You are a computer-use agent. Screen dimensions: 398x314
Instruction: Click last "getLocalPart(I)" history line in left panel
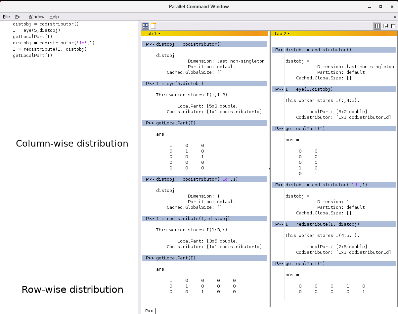(x=32, y=55)
